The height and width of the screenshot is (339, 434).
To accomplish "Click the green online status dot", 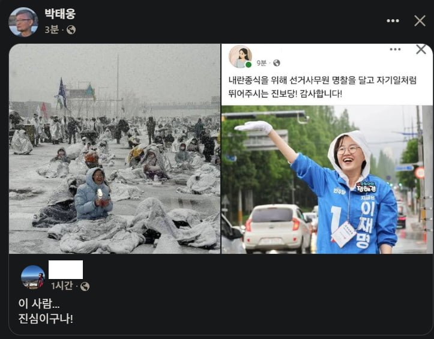I will point(249,65).
